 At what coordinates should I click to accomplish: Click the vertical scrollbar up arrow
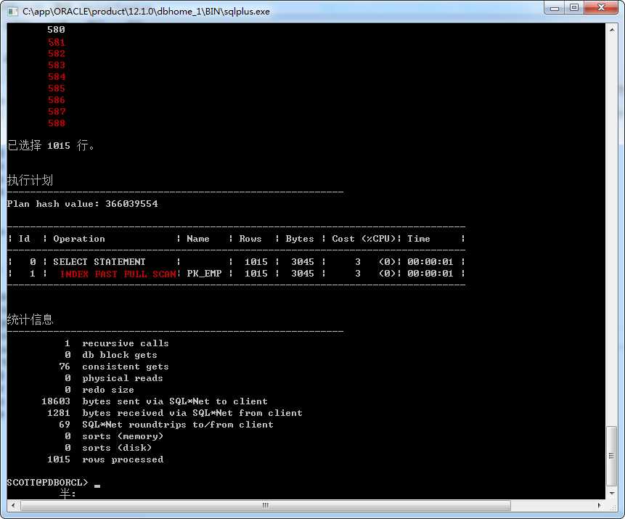[611, 30]
